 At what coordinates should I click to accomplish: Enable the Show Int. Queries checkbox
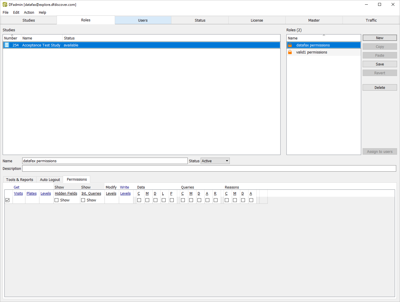tap(83, 200)
